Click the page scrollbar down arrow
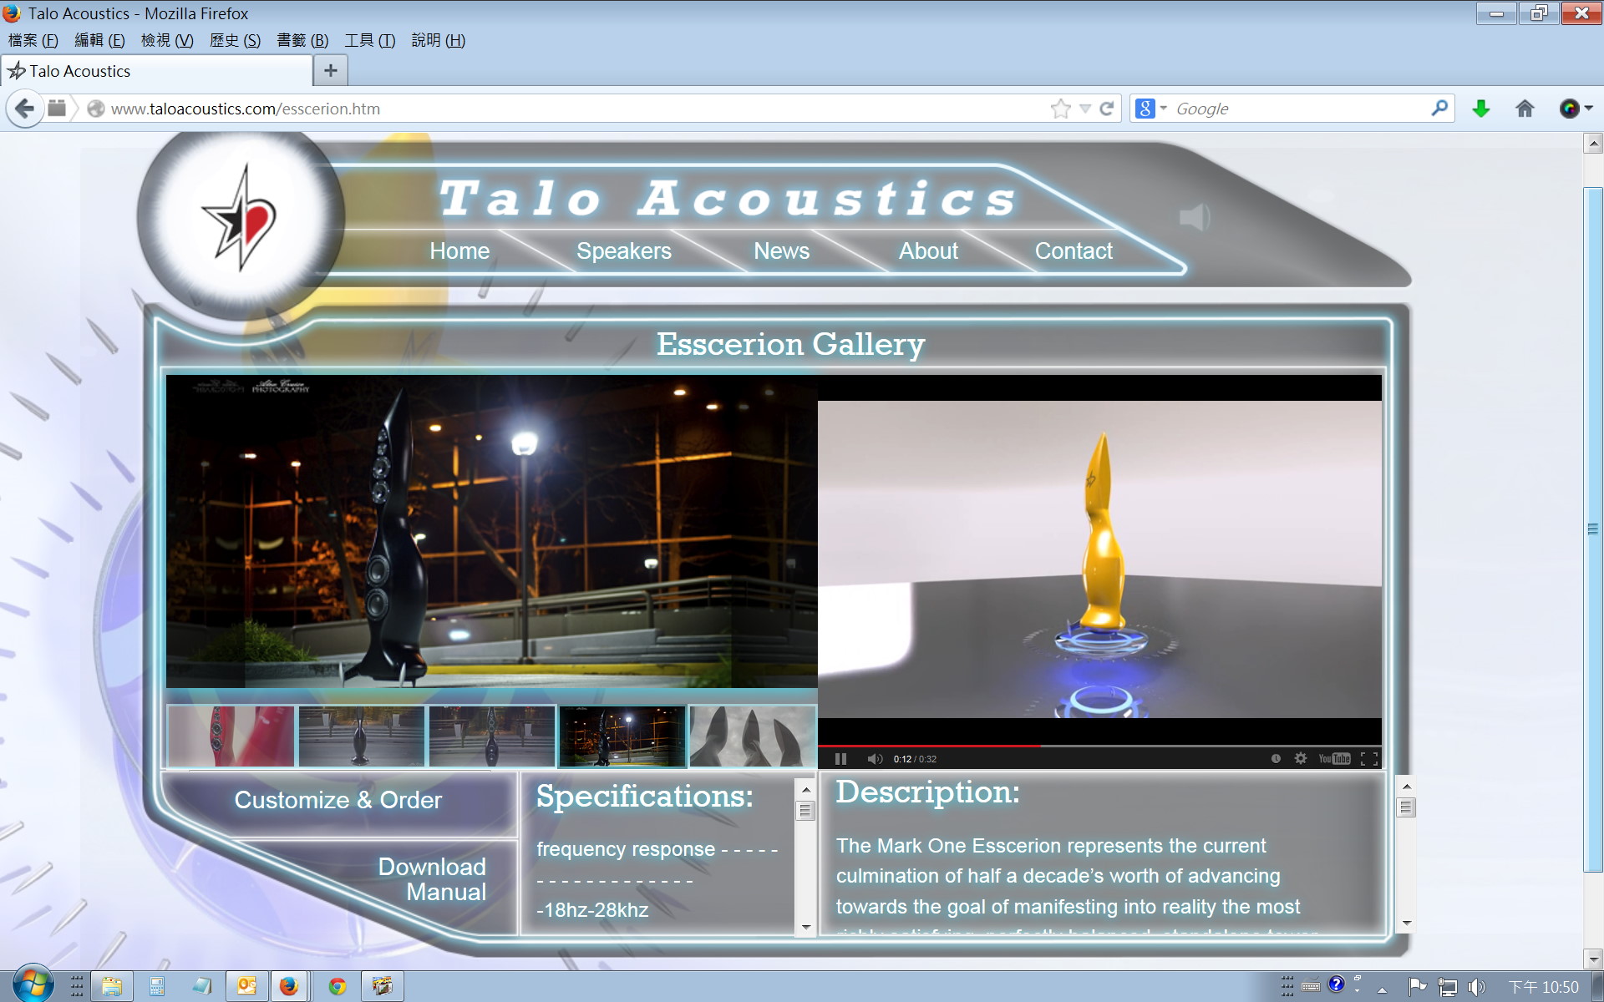The width and height of the screenshot is (1604, 1002). (1593, 959)
